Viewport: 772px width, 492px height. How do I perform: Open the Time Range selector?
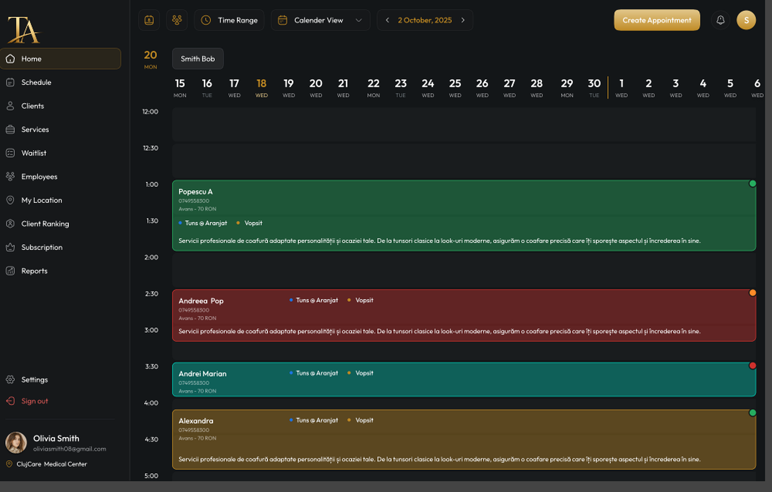[x=229, y=20]
